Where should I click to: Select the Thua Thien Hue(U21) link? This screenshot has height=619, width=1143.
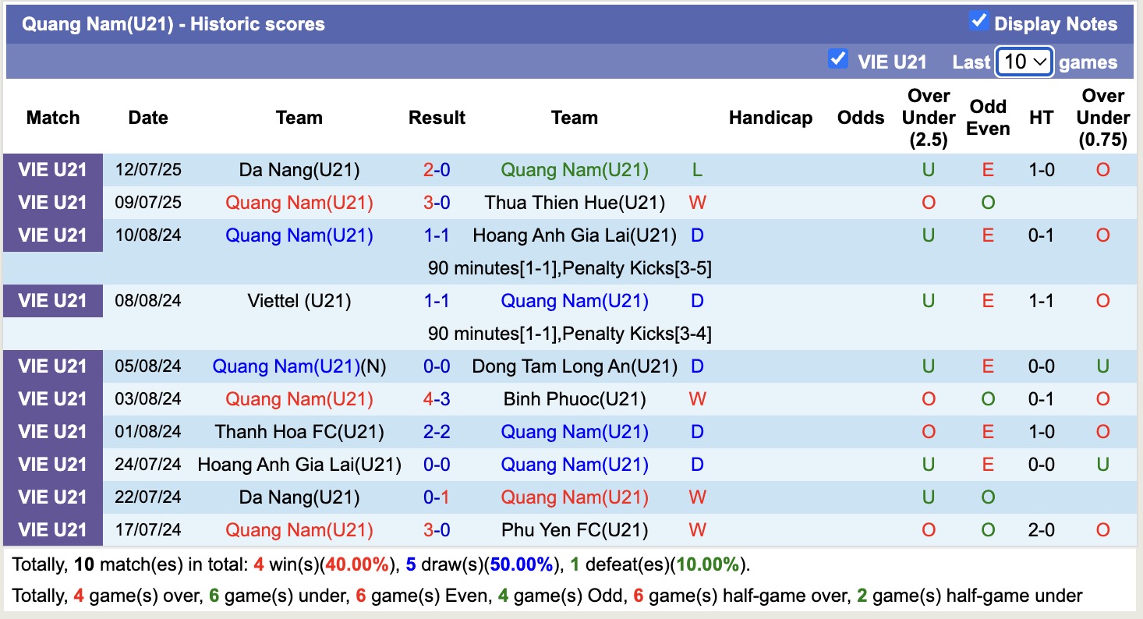pos(575,202)
